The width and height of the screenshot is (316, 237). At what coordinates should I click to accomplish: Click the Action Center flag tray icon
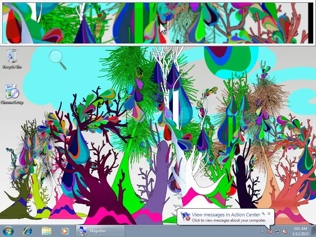(x=270, y=231)
